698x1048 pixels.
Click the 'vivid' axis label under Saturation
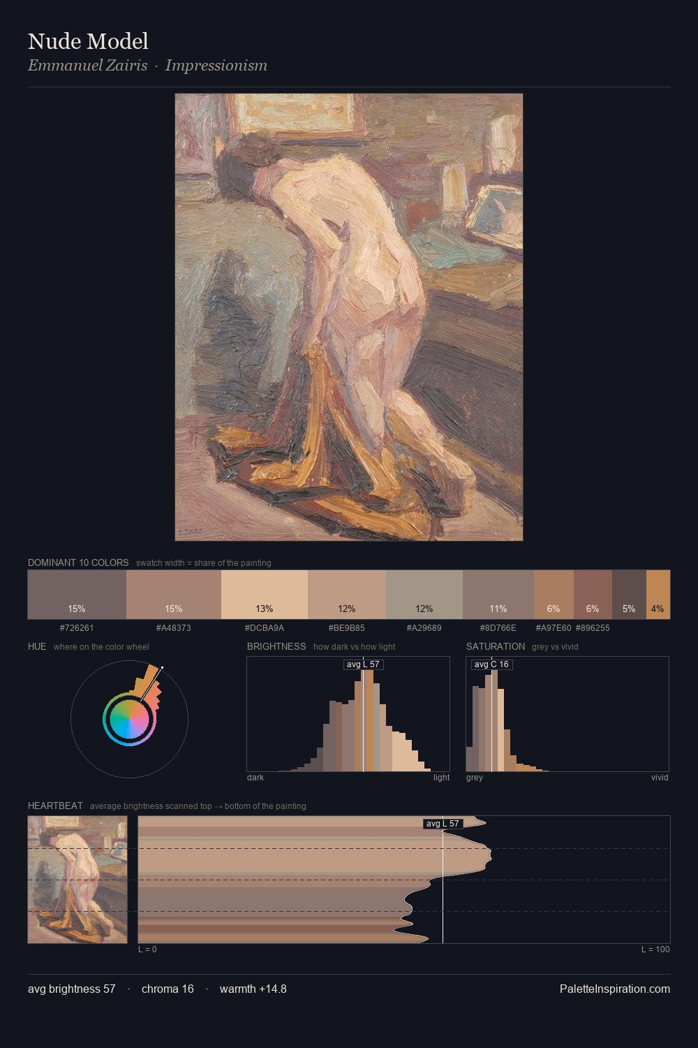[660, 777]
